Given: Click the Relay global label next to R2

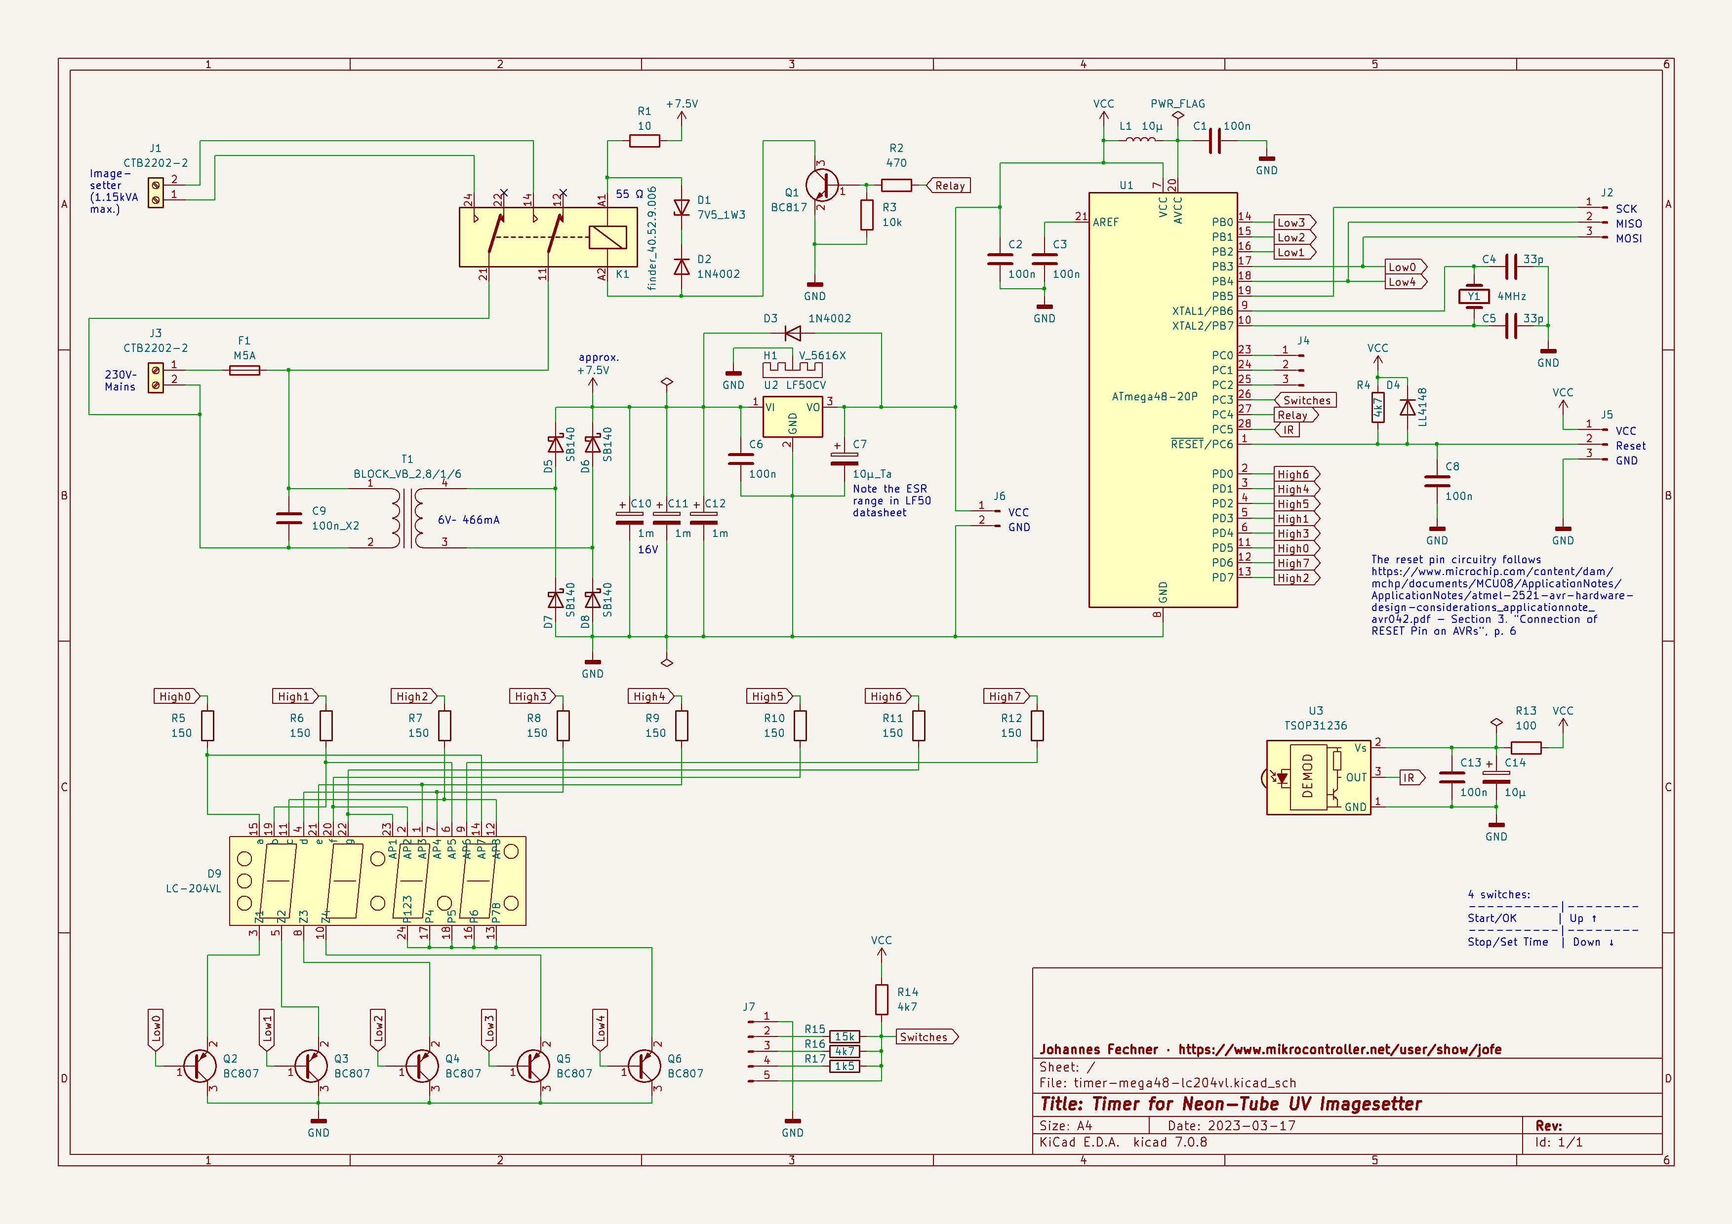Looking at the screenshot, I should pos(948,186).
